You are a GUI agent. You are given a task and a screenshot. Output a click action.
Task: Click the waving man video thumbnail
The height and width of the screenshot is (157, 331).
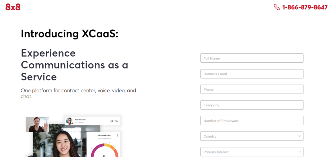tap(37, 124)
